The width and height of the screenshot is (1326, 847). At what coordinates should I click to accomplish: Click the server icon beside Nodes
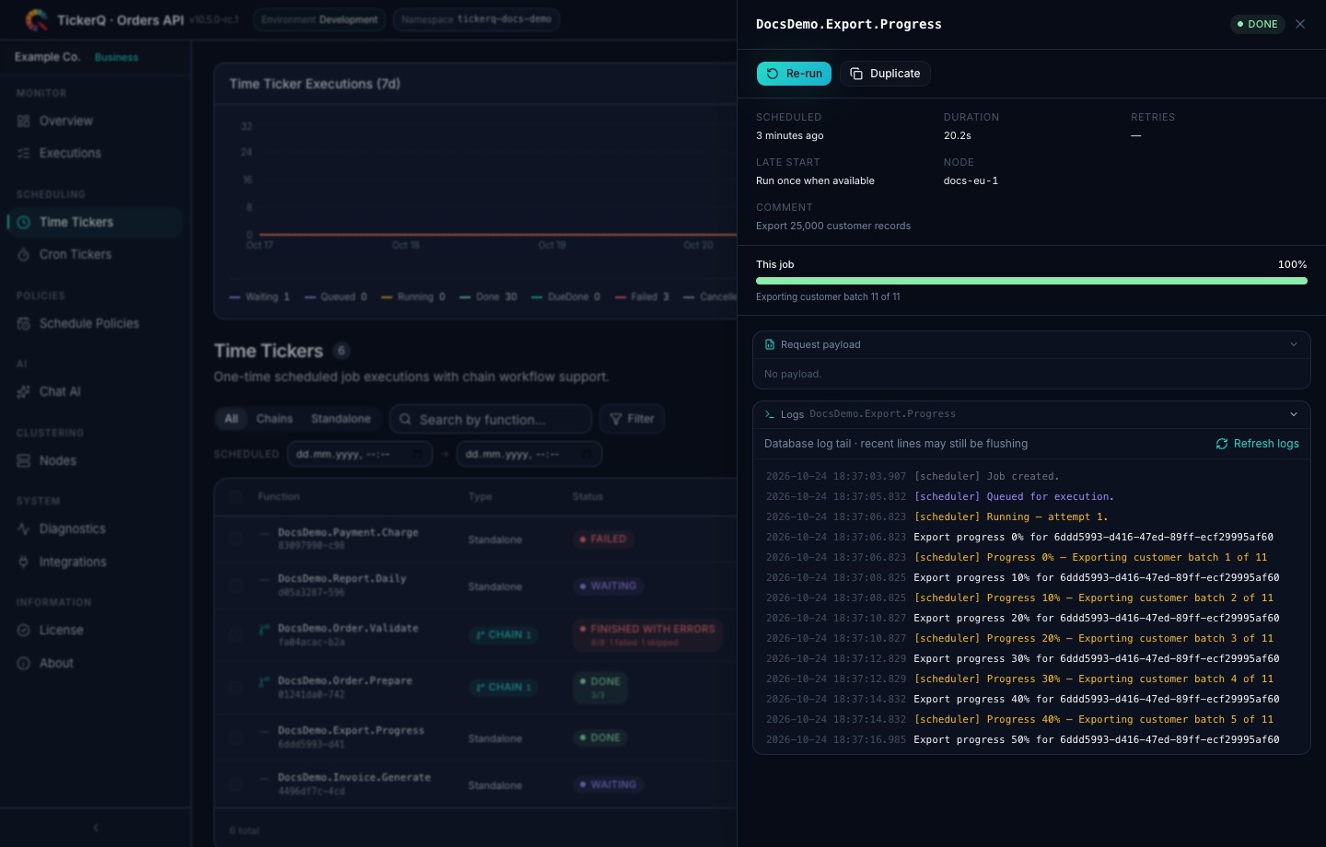pos(24,460)
